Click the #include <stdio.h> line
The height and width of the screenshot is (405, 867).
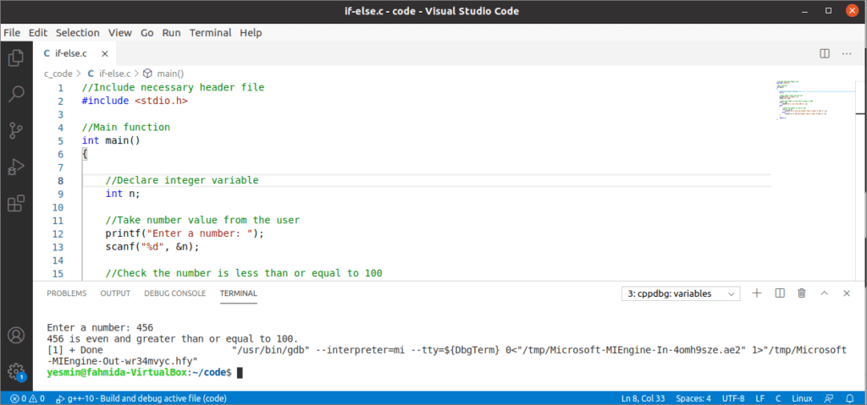[x=135, y=101]
